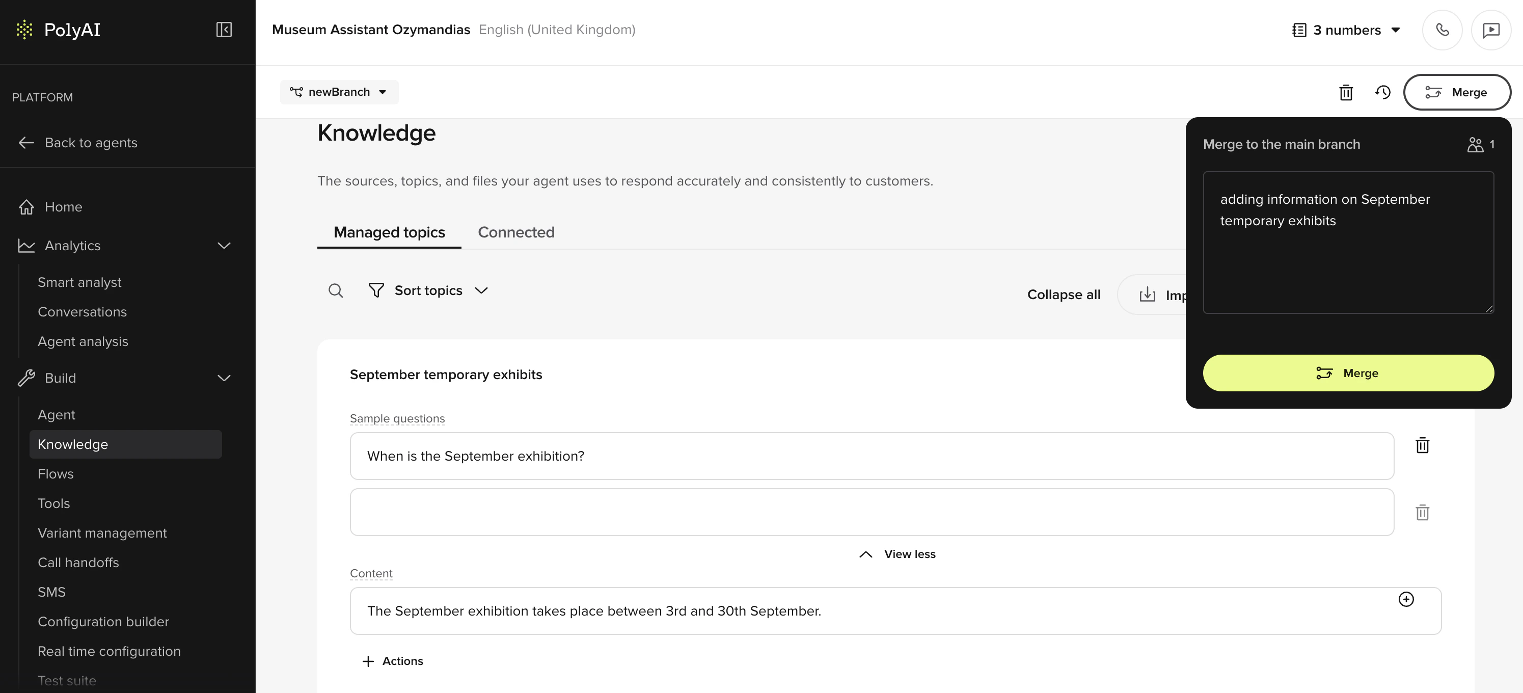The image size is (1523, 693).
Task: Collapse the Analytics sidebar section
Action: pos(224,246)
